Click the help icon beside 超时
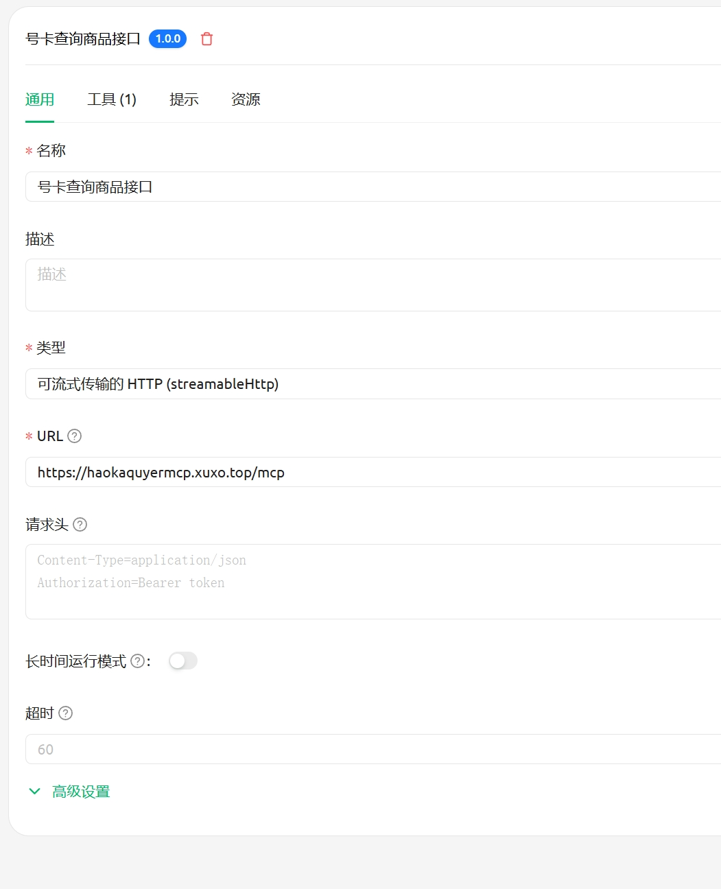721x889 pixels. pos(66,713)
